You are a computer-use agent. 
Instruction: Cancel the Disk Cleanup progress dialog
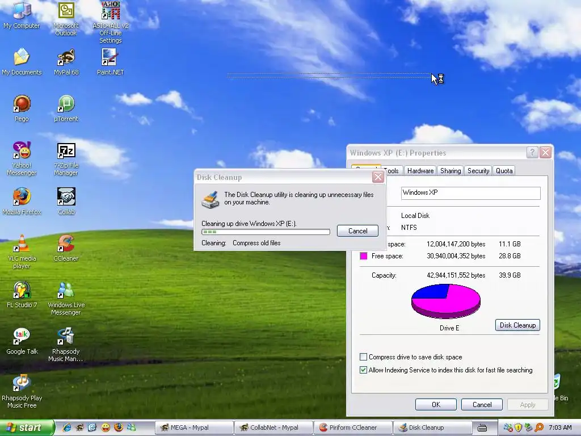click(357, 230)
